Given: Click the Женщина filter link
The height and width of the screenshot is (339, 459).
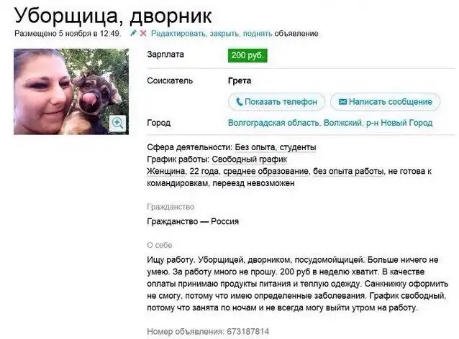Looking at the screenshot, I should (x=166, y=171).
